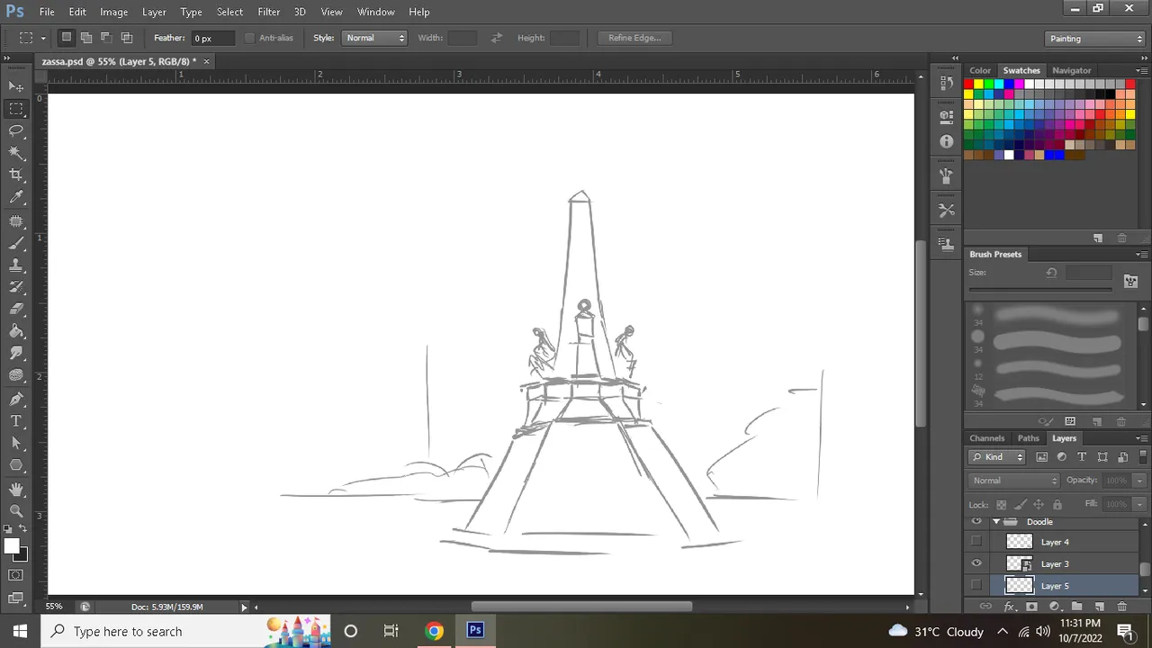Select the Magic Wand tool
Screen dimensions: 1152x648
16,153
